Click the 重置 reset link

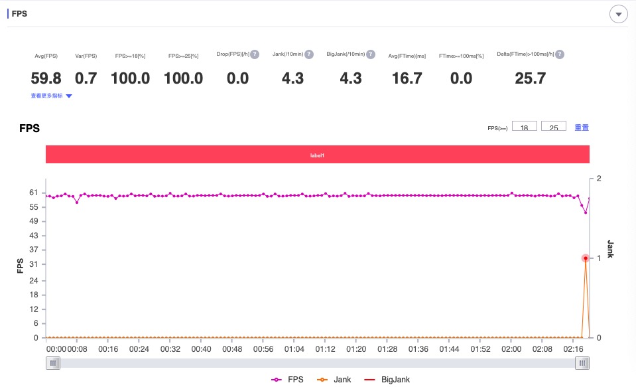point(582,127)
